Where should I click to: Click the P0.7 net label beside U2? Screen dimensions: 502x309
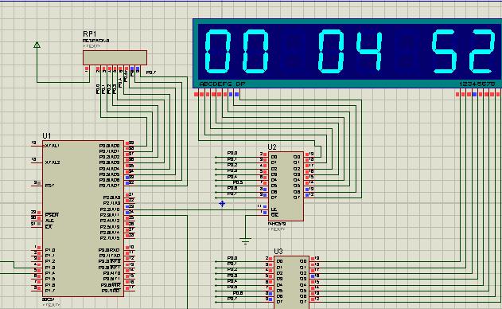click(x=232, y=194)
